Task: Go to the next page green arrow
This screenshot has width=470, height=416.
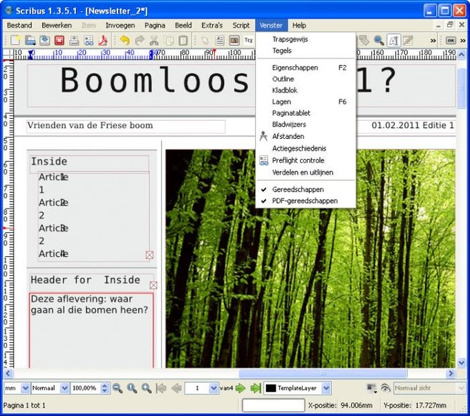Action: point(241,388)
